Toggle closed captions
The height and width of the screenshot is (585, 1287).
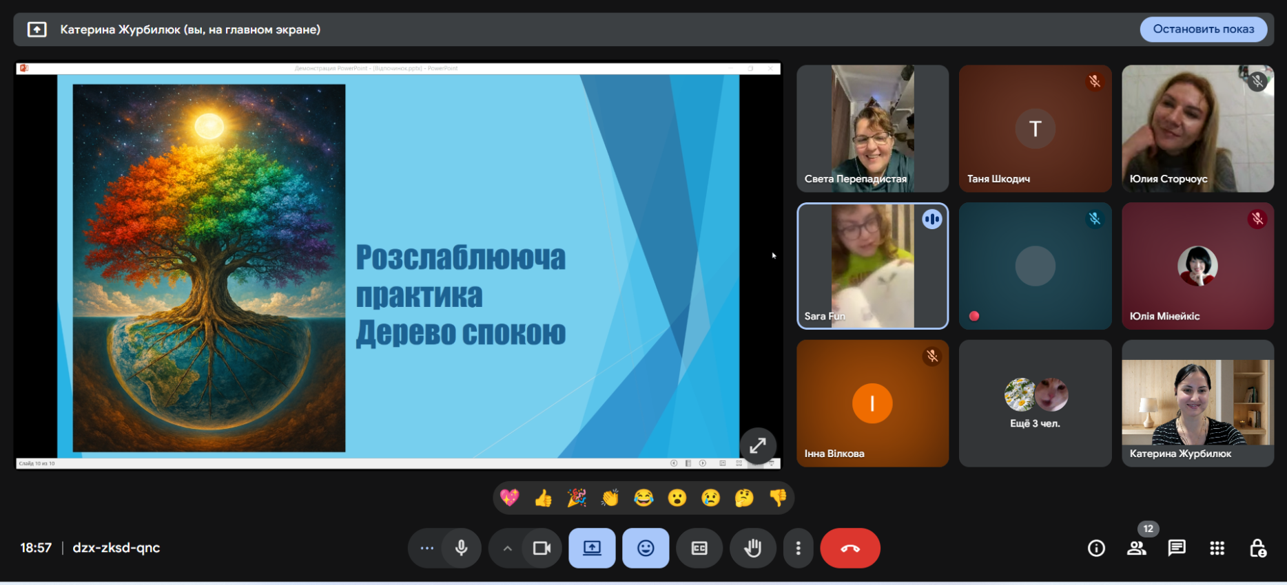pos(699,548)
